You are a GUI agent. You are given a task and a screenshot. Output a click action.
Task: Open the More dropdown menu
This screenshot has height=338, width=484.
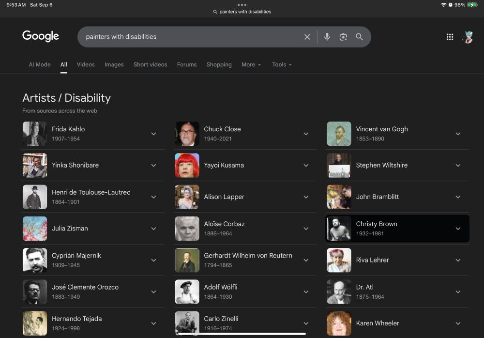coord(251,64)
